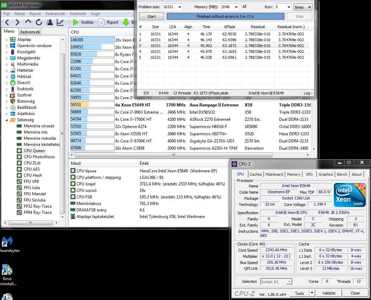Click the Log button in LinX status bar
This screenshot has width=371, height=300.
point(308,93)
